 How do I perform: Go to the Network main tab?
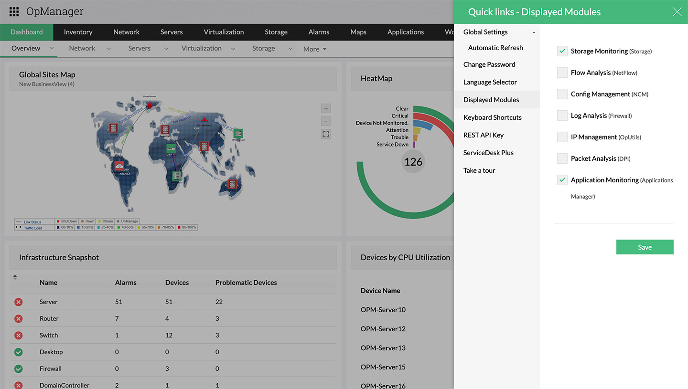click(127, 32)
